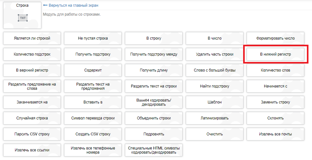Screen dimensions: 312x160
Task: Select the 'Случайная строка' action
Action: click(x=32, y=118)
